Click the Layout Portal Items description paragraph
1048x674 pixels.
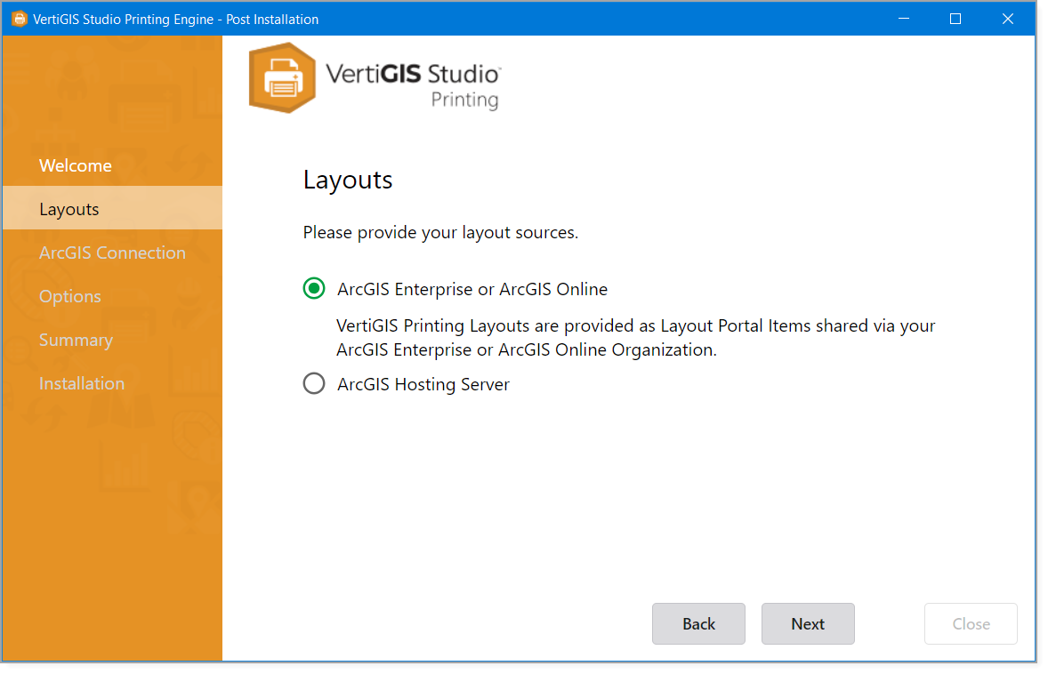635,338
